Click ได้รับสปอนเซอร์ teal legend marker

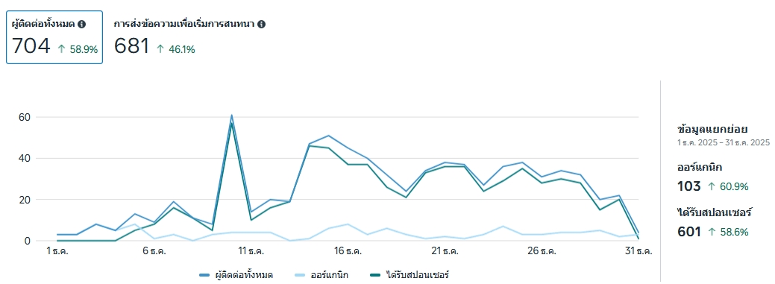pyautogui.click(x=376, y=275)
